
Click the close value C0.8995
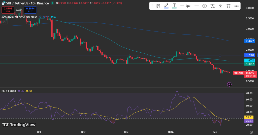[x=95, y=3]
